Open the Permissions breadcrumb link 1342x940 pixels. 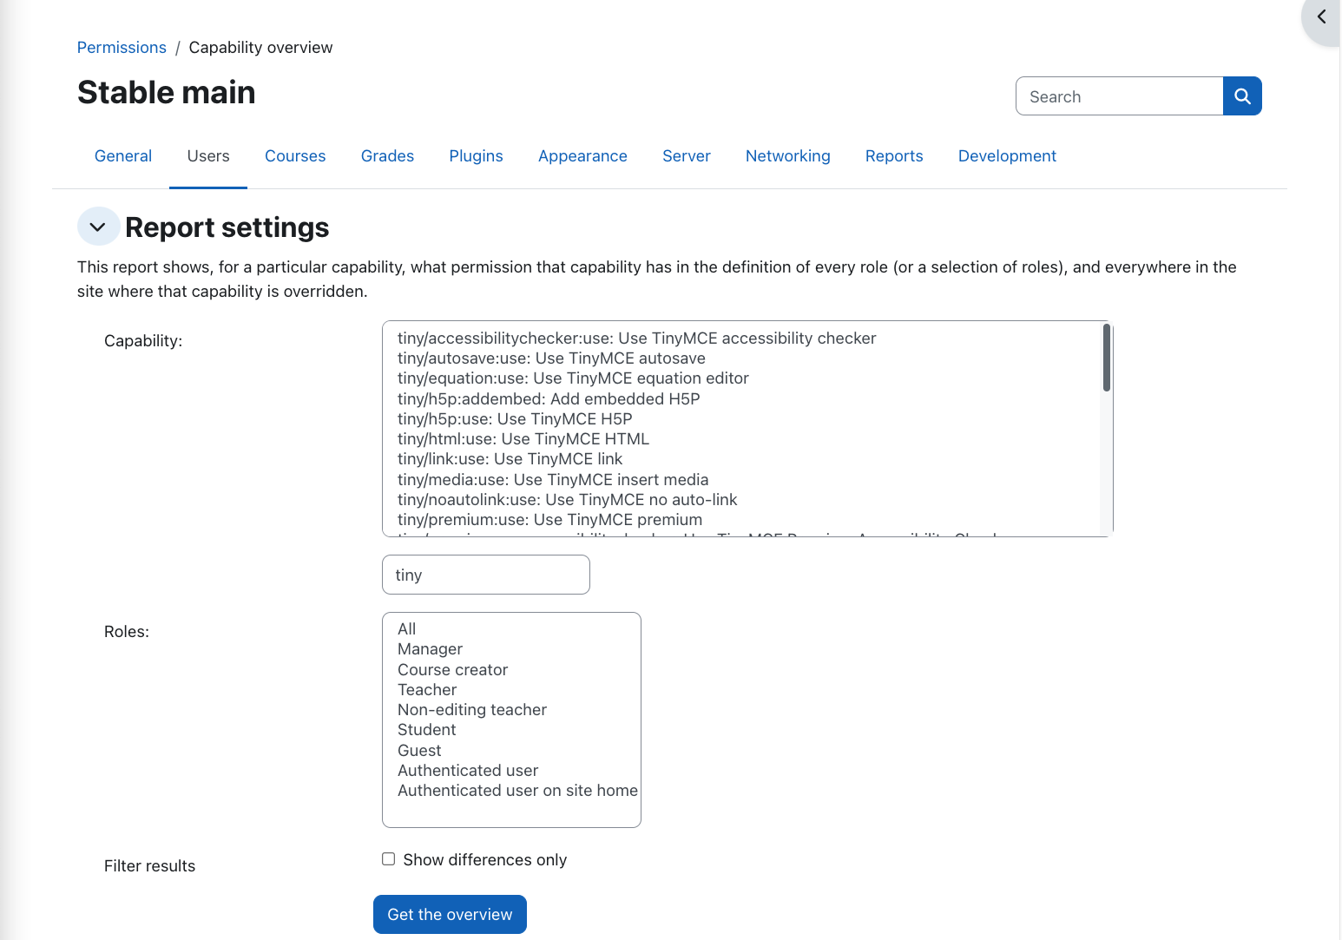(x=122, y=48)
